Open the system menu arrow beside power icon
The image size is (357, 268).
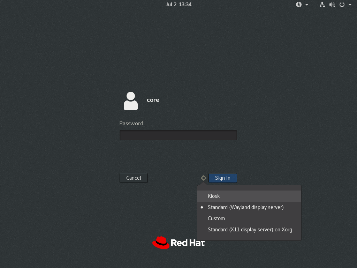350,5
